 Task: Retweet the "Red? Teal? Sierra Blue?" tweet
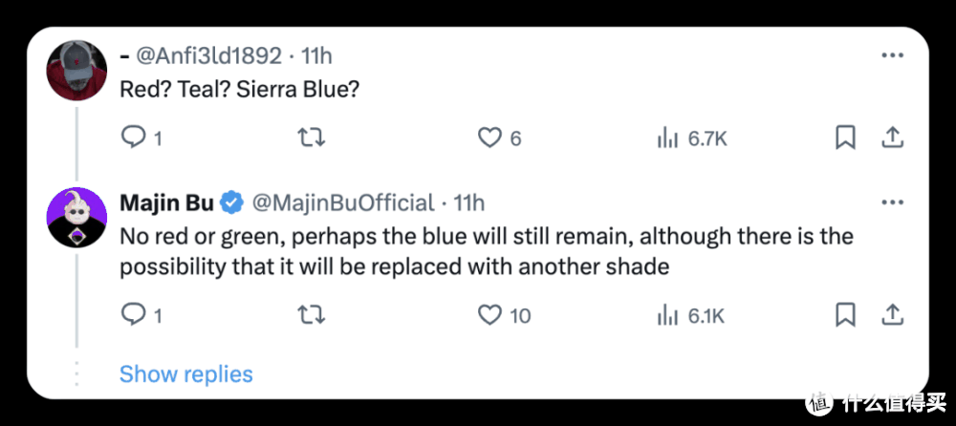pyautogui.click(x=312, y=138)
